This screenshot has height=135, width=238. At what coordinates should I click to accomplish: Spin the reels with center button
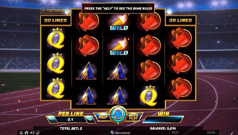118,115
